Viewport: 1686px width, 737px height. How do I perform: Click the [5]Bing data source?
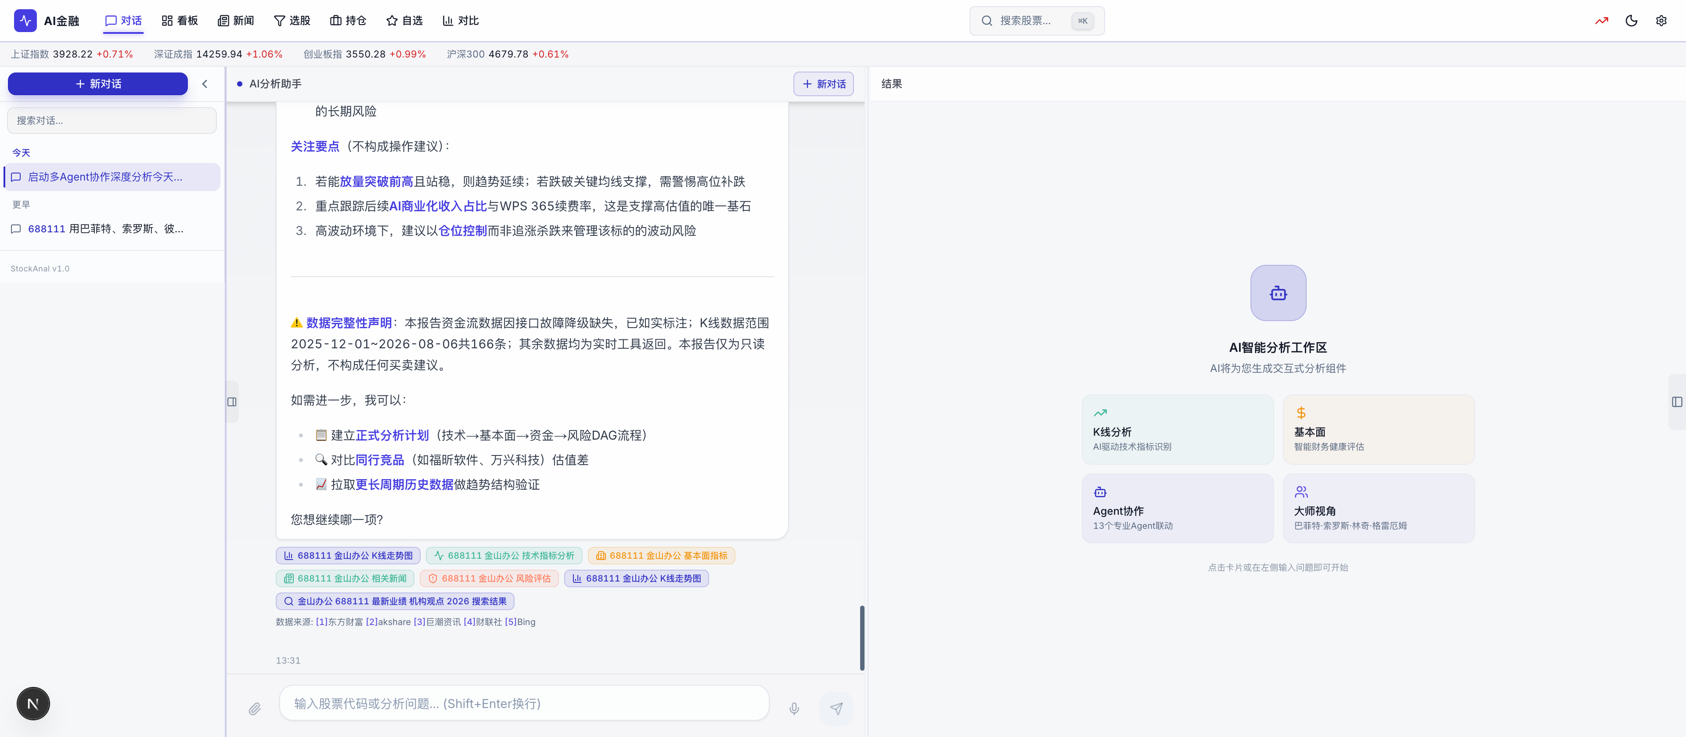coord(520,622)
